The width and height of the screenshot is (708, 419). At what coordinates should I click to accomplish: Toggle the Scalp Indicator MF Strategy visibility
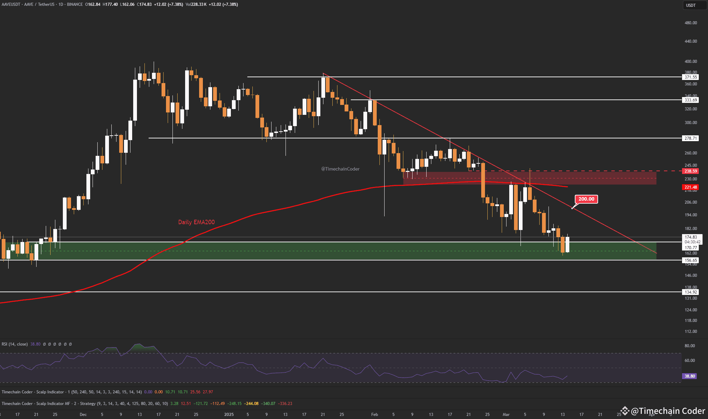(300, 403)
